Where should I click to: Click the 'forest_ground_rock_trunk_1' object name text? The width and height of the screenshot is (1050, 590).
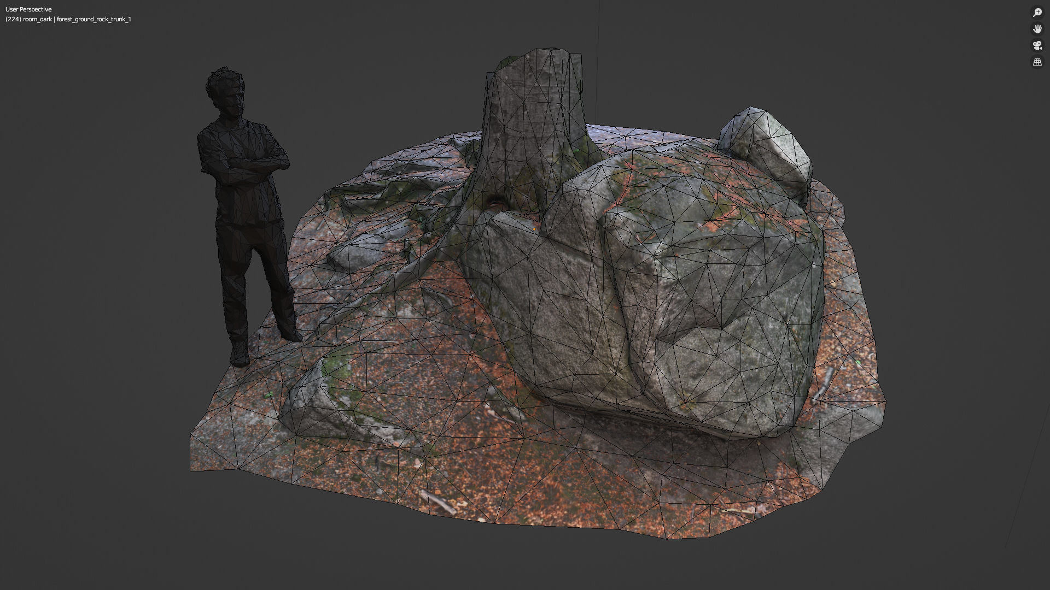94,19
